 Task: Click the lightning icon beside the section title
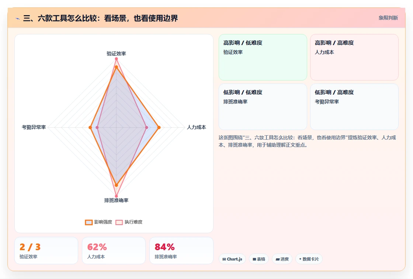[x=18, y=18]
